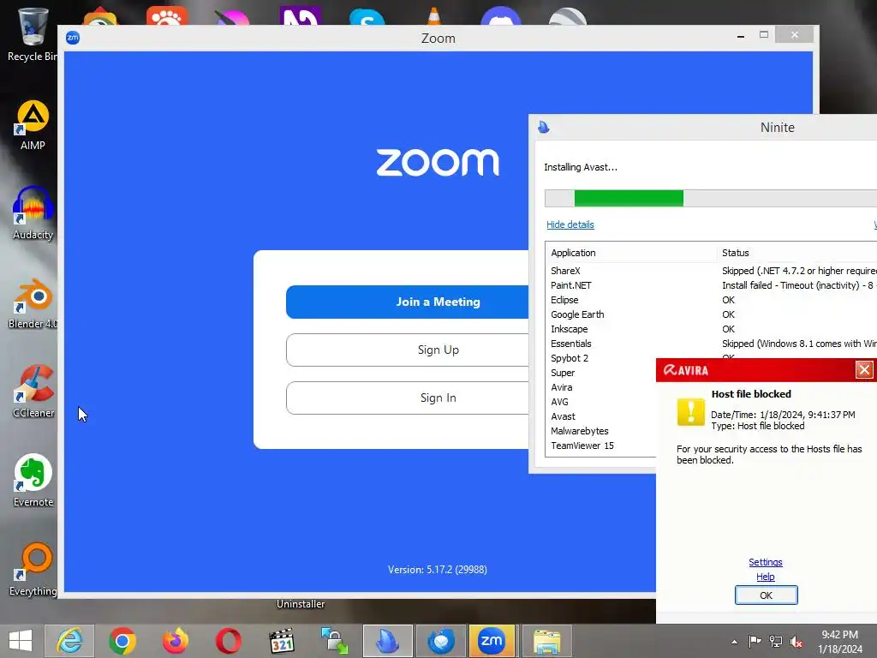Open Internet Explorer from the taskbar
Screen dimensions: 877x658
coord(70,641)
